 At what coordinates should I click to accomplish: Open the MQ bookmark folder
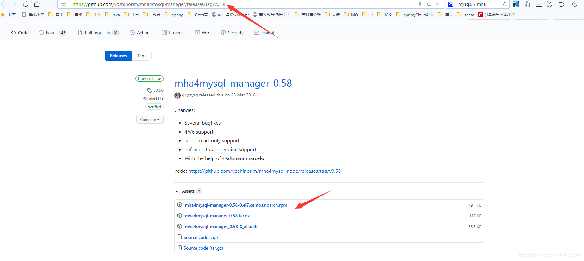351,15
